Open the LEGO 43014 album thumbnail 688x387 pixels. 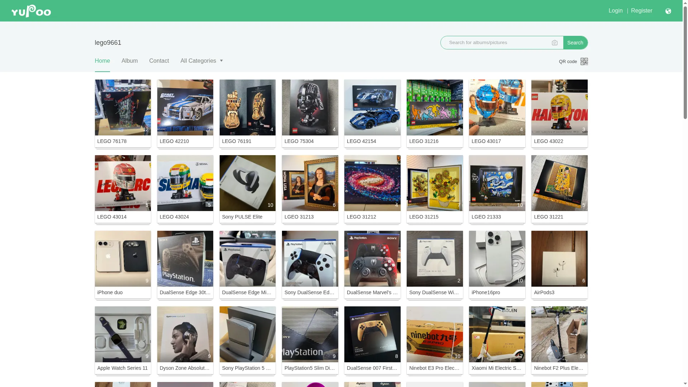(x=123, y=183)
